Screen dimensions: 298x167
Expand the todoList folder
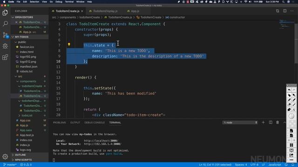[x=19, y=116]
